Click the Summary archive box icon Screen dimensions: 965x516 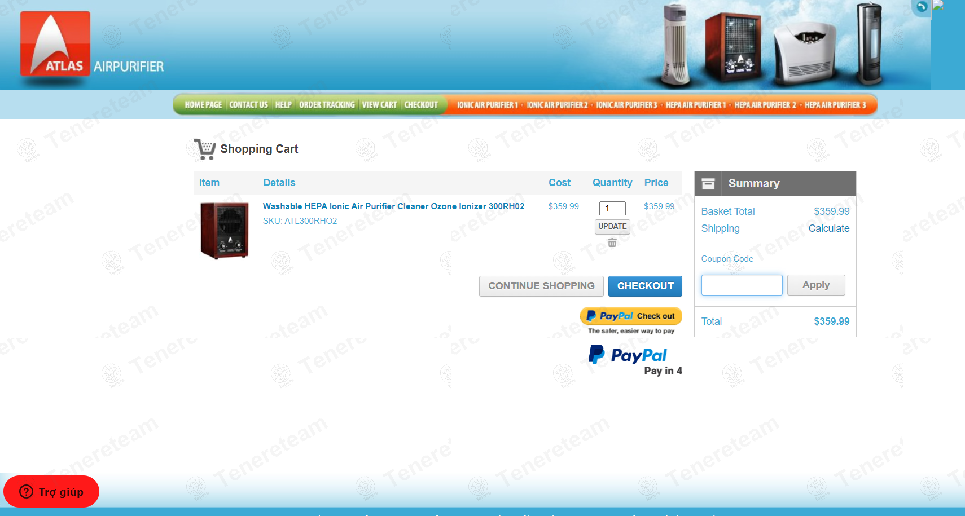pyautogui.click(x=708, y=184)
